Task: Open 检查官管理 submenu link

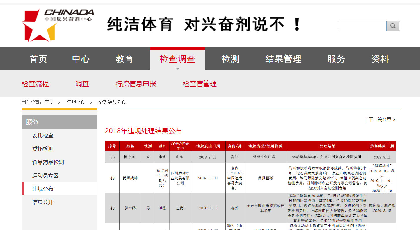Action: click(200, 84)
